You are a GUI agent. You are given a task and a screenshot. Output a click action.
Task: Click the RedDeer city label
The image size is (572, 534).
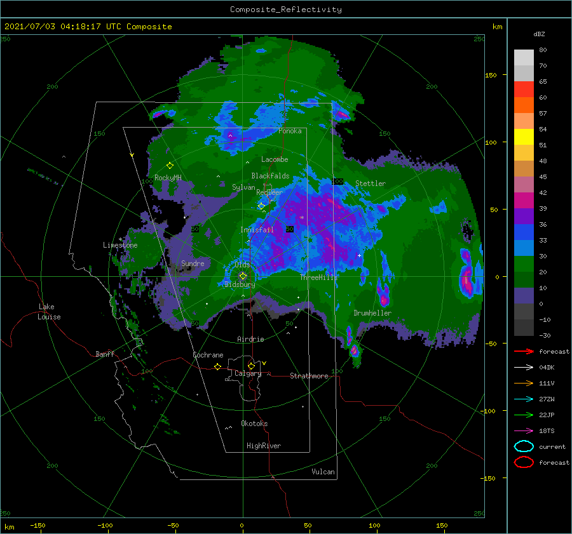point(269,192)
